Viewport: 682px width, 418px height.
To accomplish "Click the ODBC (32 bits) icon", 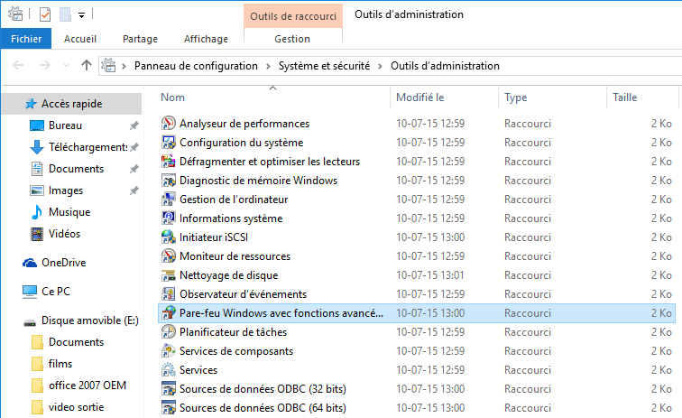I will pos(169,389).
